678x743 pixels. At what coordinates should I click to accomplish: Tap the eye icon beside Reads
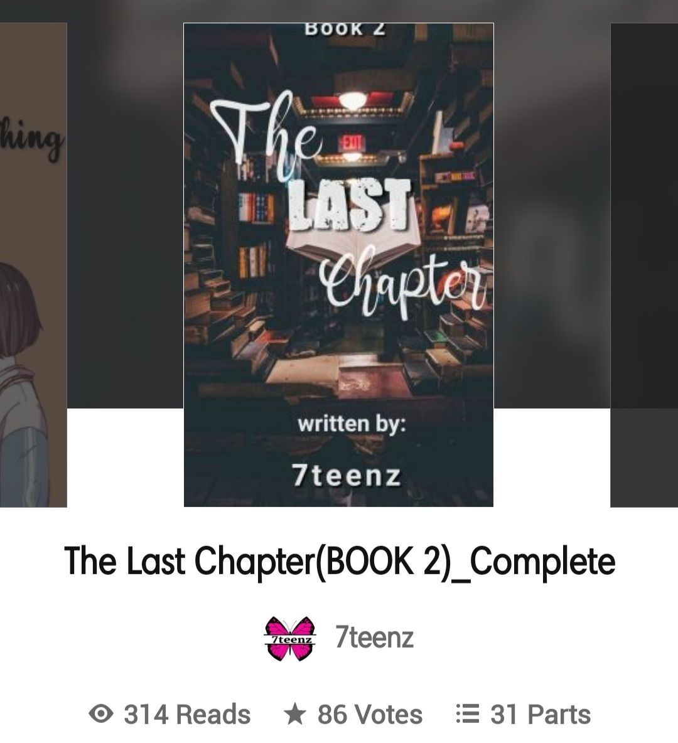click(101, 714)
